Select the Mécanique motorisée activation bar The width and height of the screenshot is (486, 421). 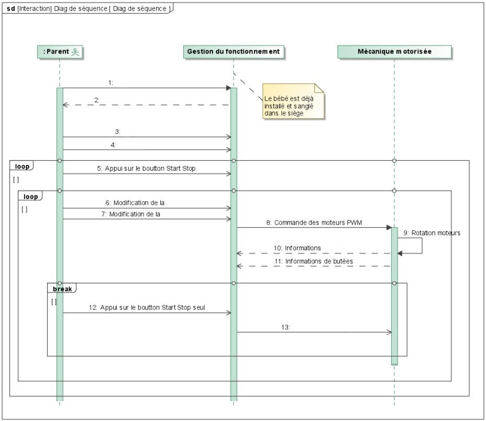click(394, 296)
